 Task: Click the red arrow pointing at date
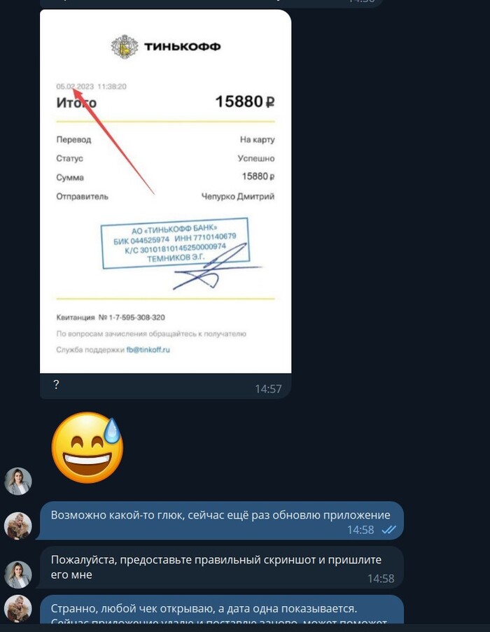(x=113, y=141)
